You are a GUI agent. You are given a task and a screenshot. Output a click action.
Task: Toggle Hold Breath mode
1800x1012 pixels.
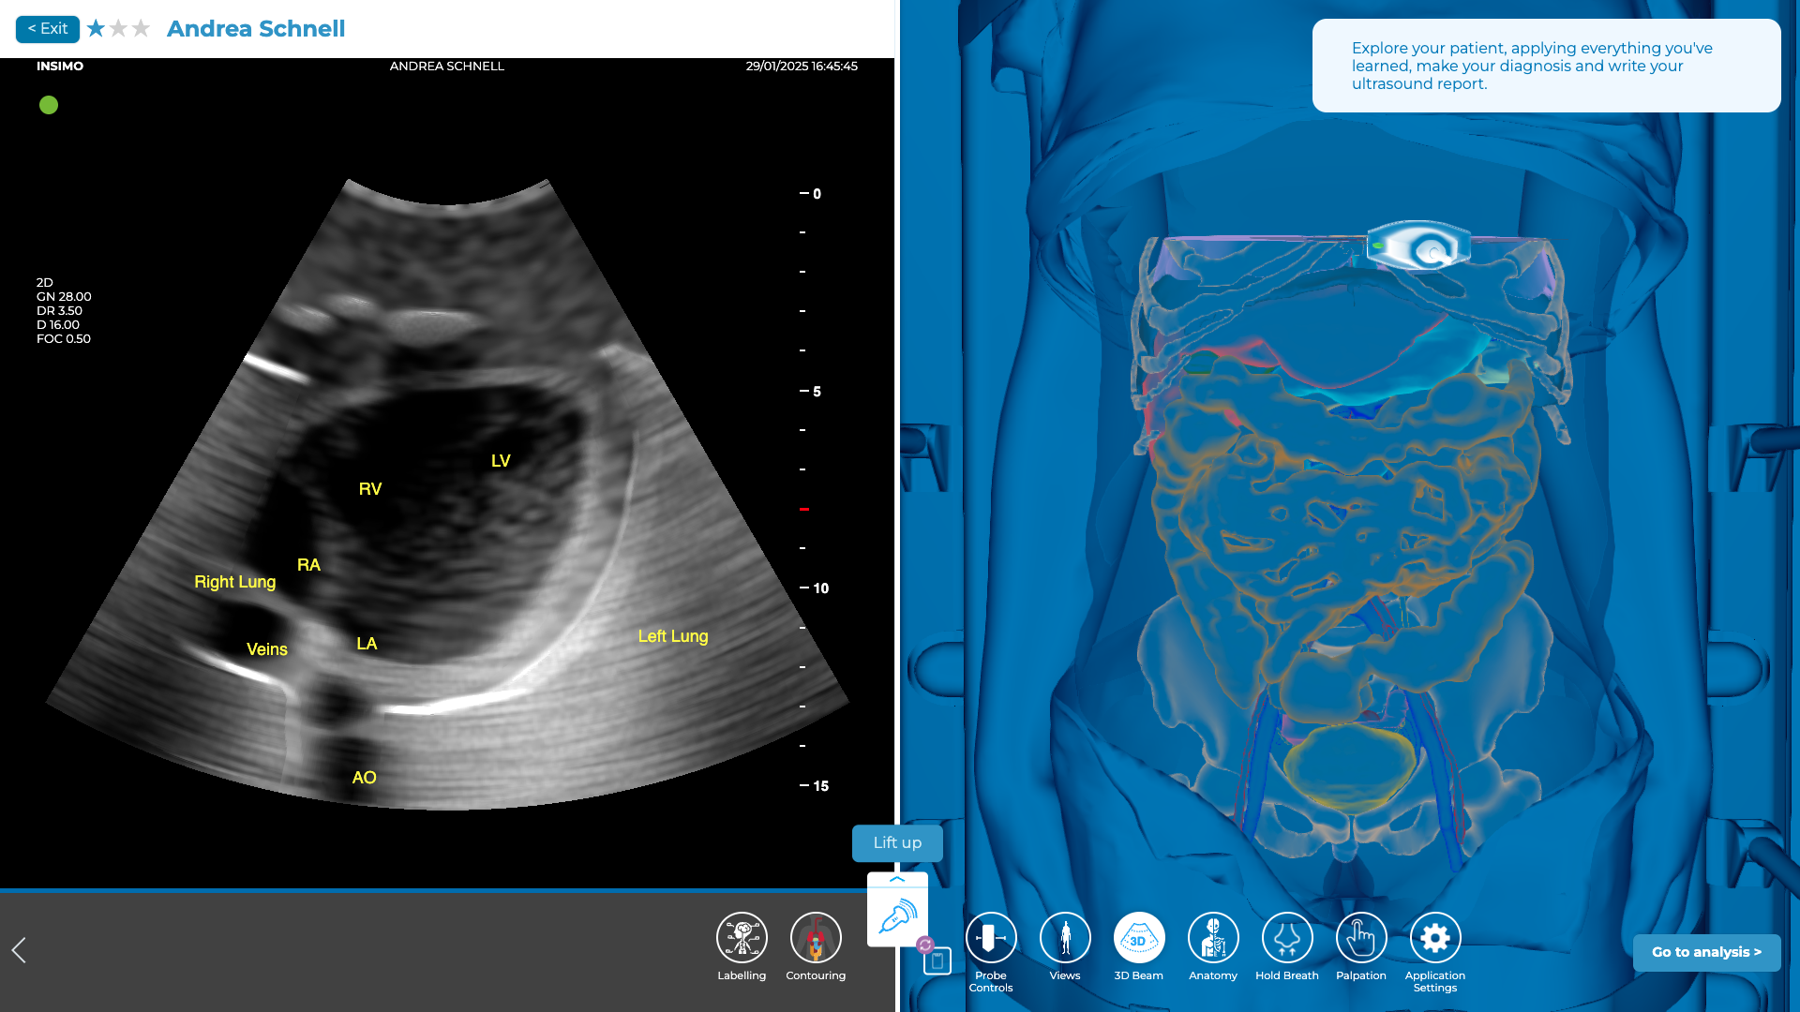tap(1287, 938)
